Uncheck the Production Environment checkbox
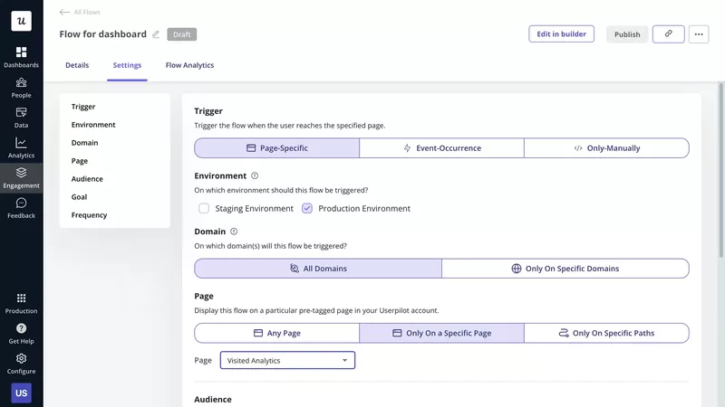Screen dimensions: 725x407 [x=307, y=208]
